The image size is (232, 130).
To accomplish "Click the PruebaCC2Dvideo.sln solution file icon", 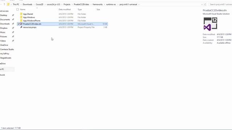I will pos(21,24).
